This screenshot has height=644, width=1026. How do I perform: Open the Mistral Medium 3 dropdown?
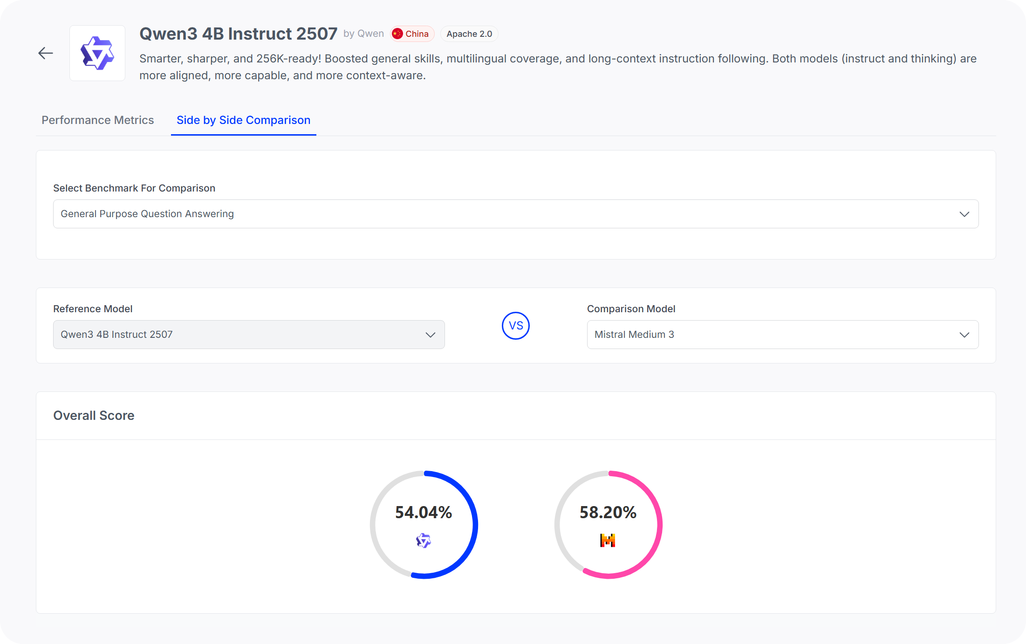point(782,335)
